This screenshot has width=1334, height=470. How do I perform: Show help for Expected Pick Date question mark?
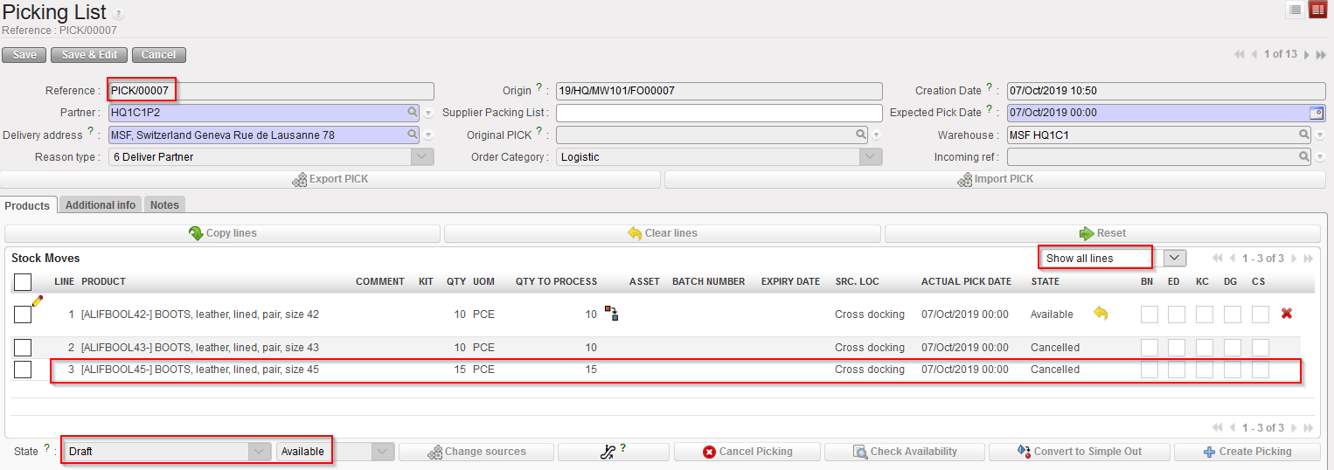pyautogui.click(x=990, y=110)
